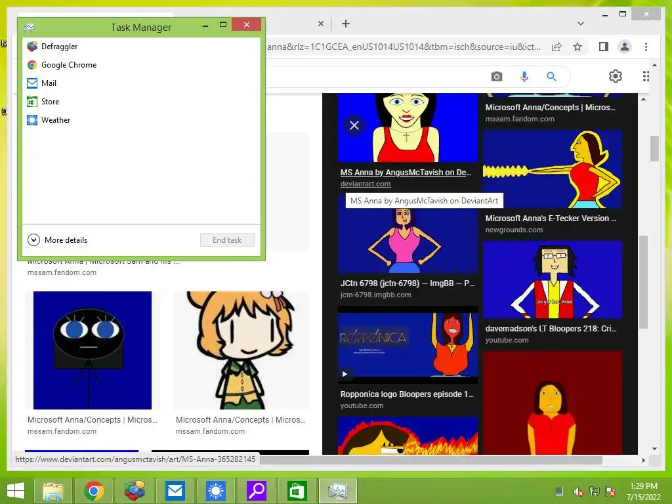Open Weather app from taskbar

tap(215, 491)
